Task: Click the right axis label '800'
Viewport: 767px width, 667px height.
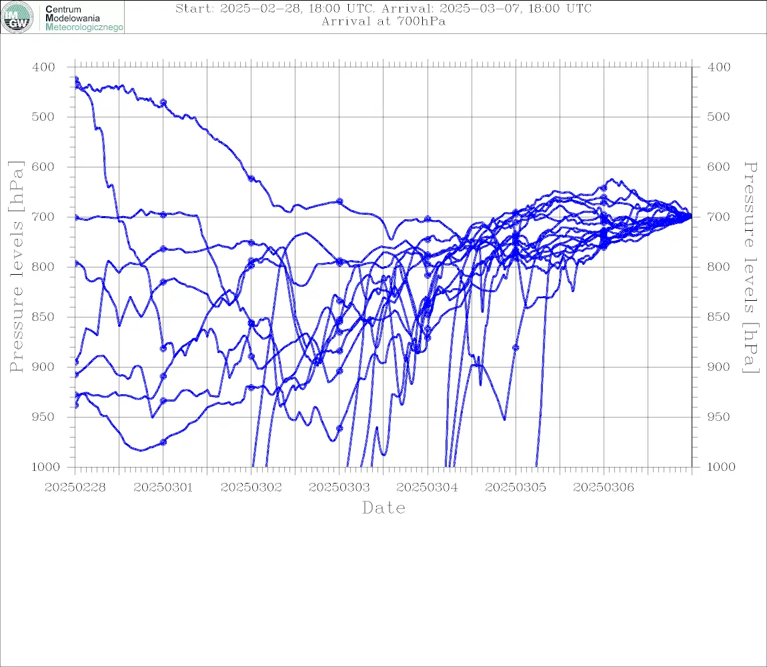Action: point(718,267)
